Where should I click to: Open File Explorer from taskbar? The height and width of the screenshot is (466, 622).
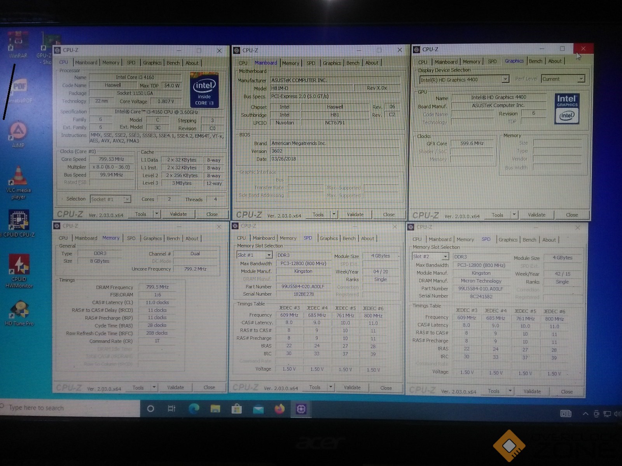tap(215, 409)
